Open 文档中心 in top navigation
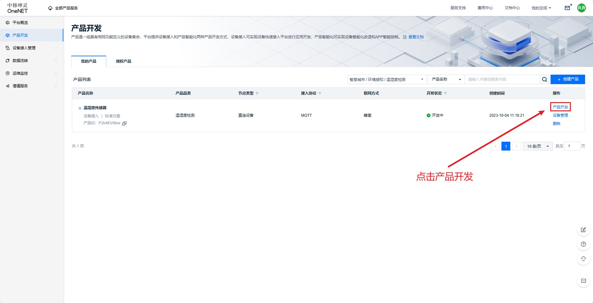The width and height of the screenshot is (593, 303). pyautogui.click(x=512, y=8)
